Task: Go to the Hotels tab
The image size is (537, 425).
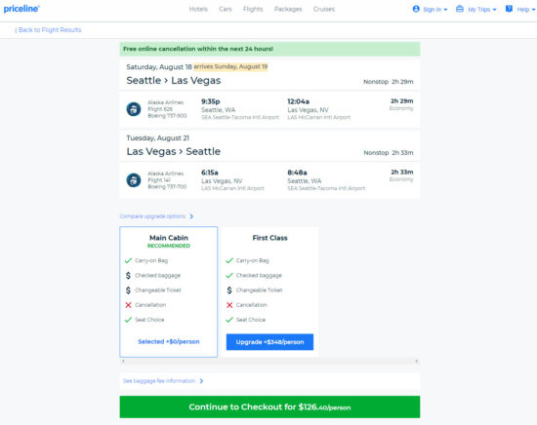Action: 198,9
